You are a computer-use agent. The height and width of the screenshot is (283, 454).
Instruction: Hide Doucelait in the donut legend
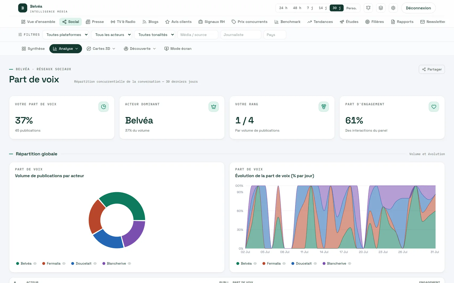tap(95, 264)
